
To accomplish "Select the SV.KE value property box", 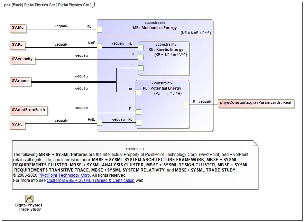I will (x=17, y=46).
